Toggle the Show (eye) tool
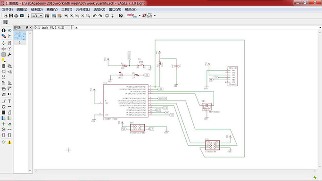This screenshot has height=181, width=322. point(9,30)
